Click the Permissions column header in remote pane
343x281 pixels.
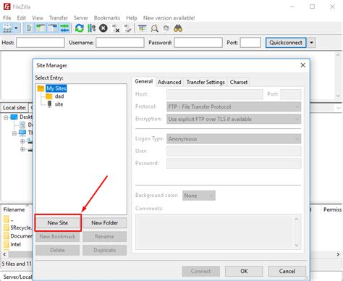click(332, 209)
